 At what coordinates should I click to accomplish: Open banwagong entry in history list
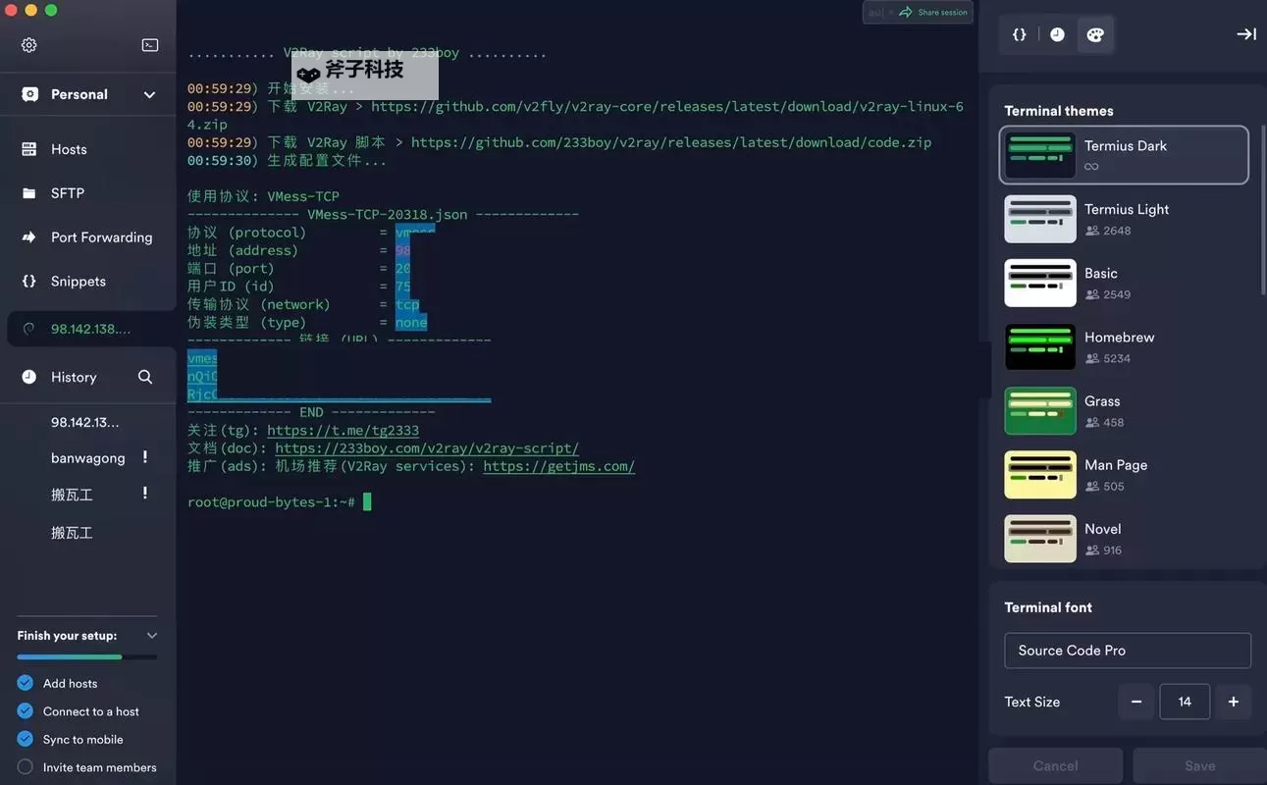click(87, 458)
